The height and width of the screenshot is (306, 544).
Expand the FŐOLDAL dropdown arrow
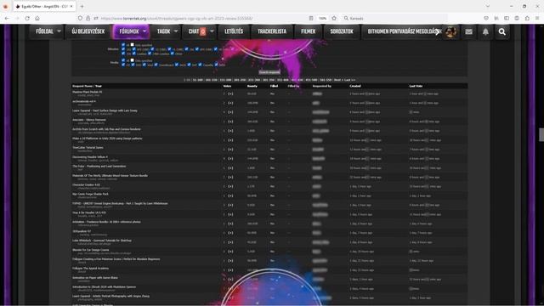tap(59, 31)
